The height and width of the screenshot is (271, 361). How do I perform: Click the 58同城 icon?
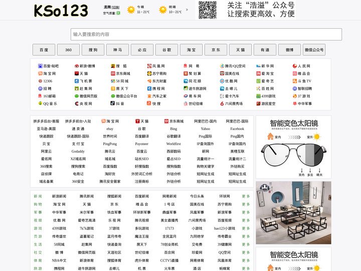click(x=113, y=81)
